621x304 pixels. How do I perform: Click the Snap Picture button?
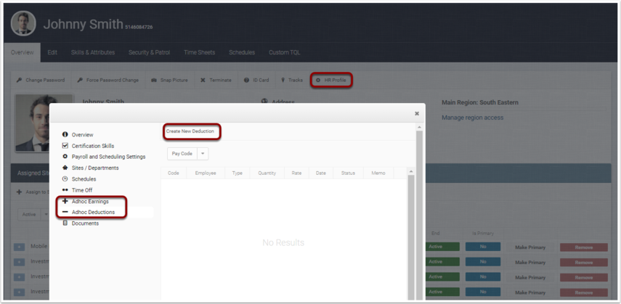(169, 80)
